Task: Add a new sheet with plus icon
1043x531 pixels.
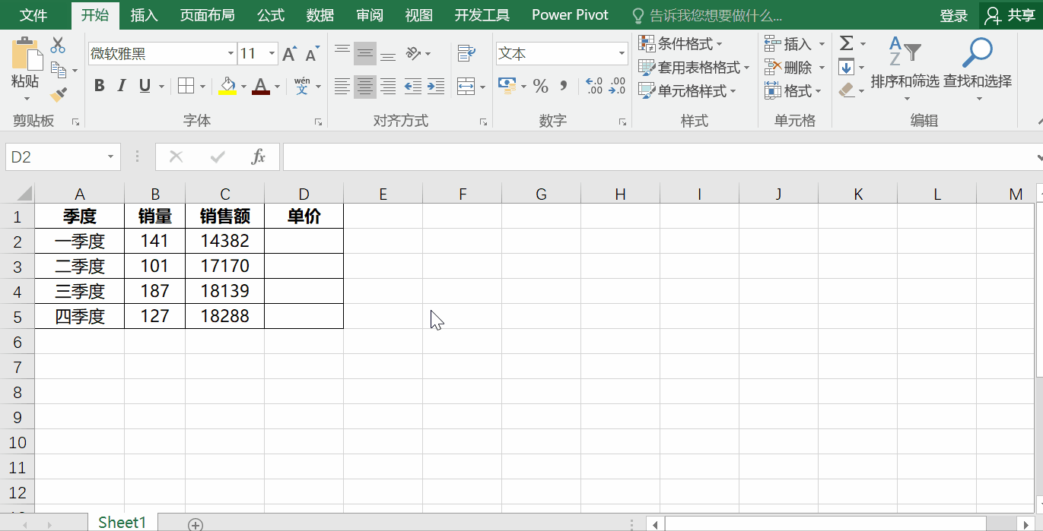Action: [x=196, y=524]
